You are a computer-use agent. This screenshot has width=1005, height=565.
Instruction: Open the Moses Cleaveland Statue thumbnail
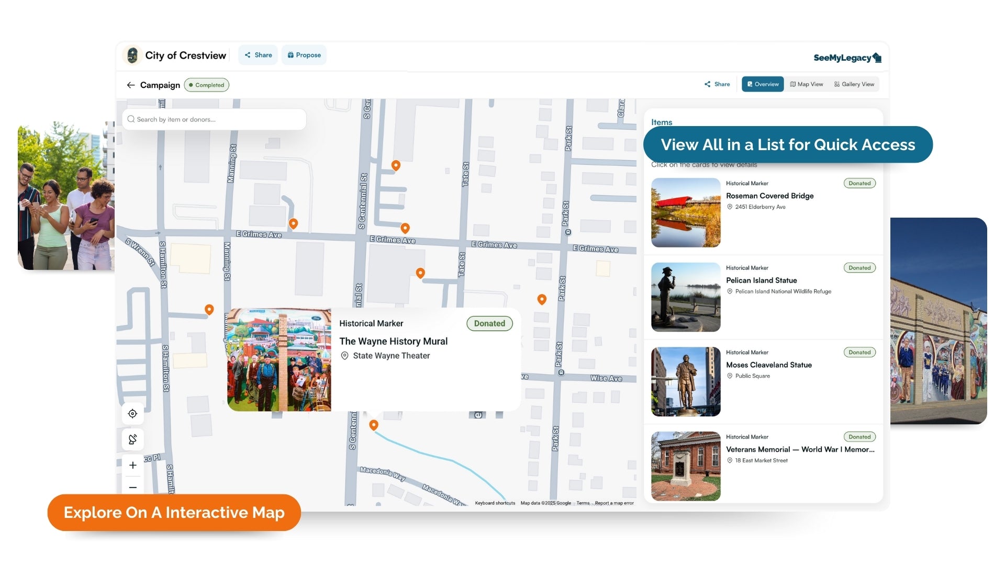686,382
